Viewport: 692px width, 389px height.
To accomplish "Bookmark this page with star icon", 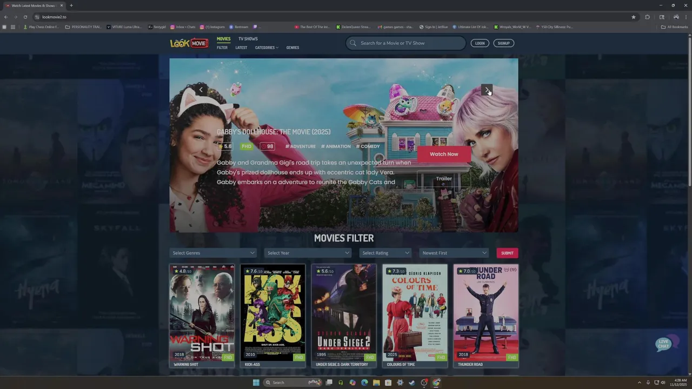I will tap(634, 17).
